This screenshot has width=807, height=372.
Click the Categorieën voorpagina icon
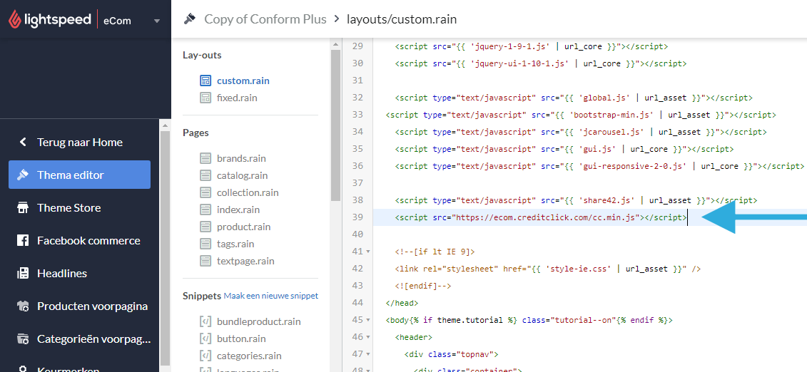23,339
